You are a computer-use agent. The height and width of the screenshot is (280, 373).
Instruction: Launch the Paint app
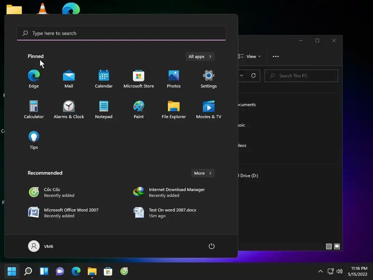[139, 109]
